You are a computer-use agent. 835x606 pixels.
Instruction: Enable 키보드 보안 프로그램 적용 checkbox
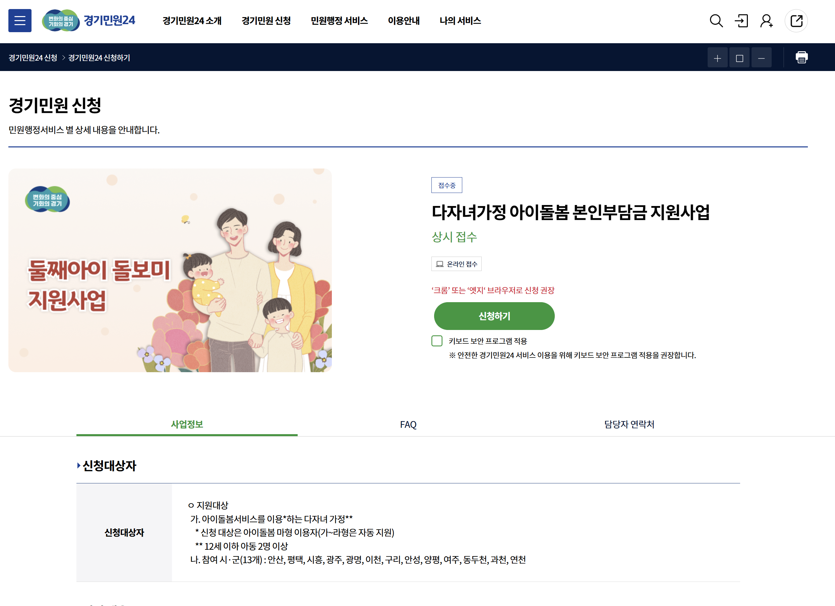coord(437,341)
